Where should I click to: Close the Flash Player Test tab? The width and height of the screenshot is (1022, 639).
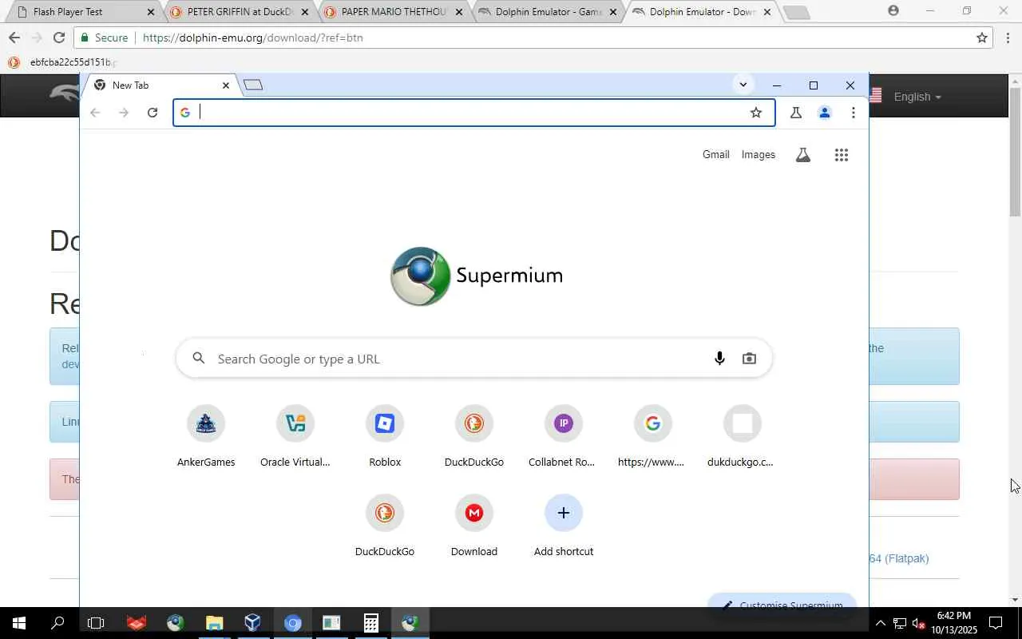click(150, 12)
